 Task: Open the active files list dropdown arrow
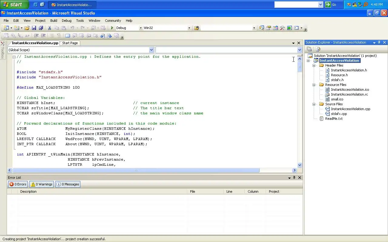coord(293,43)
